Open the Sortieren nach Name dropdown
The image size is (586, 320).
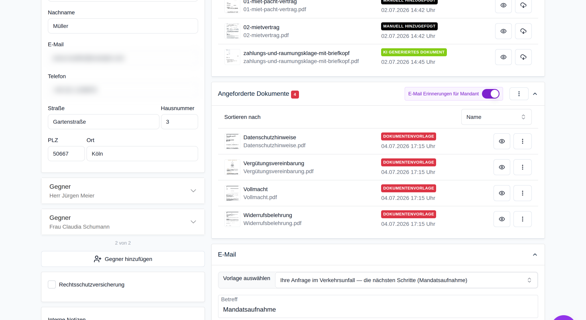tap(496, 117)
